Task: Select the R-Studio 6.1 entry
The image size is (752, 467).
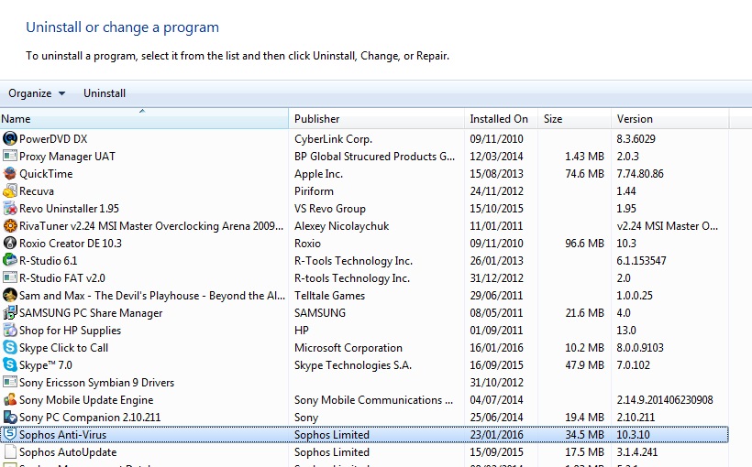Action: [x=48, y=261]
